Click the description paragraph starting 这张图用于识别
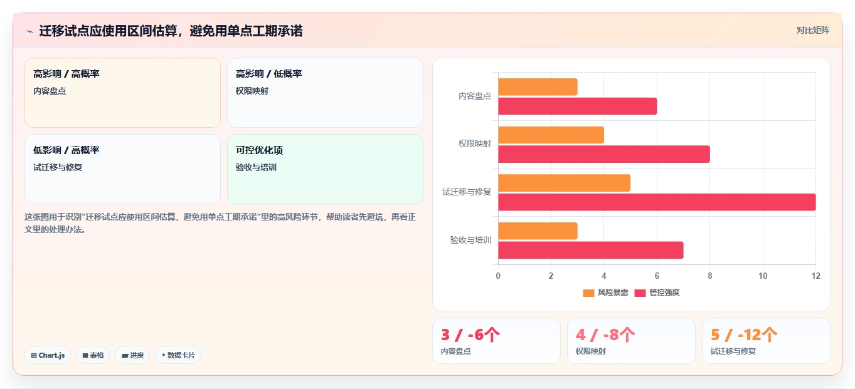 [x=220, y=223]
